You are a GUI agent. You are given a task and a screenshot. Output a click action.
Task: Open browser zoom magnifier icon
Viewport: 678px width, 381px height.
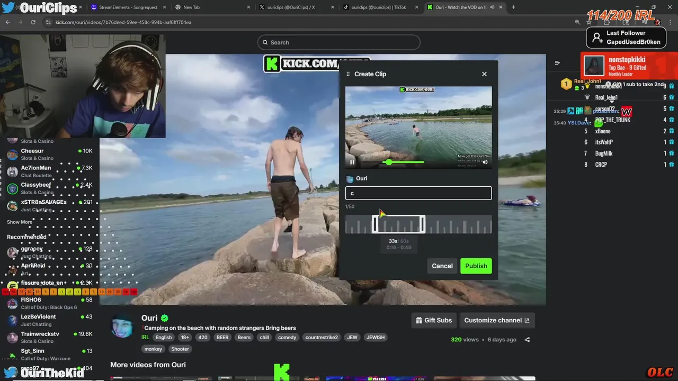pos(577,22)
